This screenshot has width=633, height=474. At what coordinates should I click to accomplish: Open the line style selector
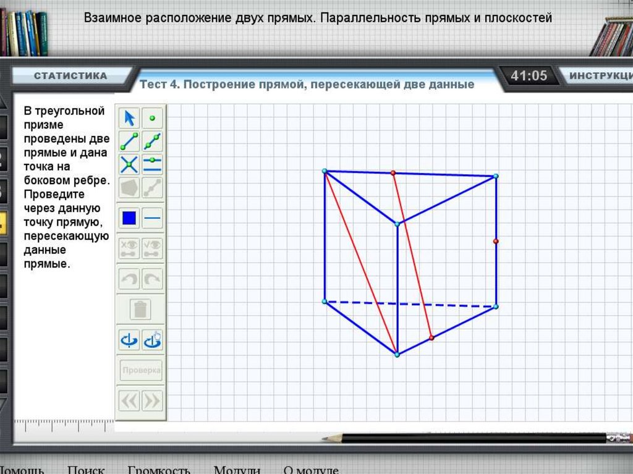pyautogui.click(x=152, y=218)
